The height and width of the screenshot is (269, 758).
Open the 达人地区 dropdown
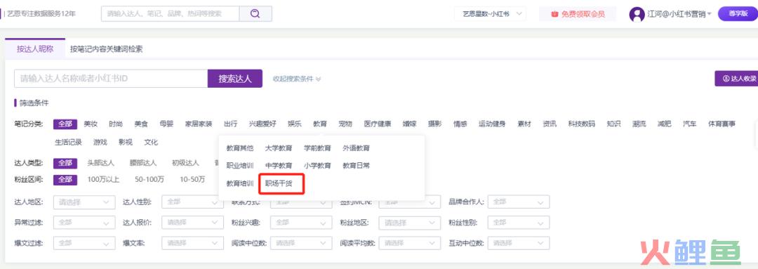(x=84, y=202)
